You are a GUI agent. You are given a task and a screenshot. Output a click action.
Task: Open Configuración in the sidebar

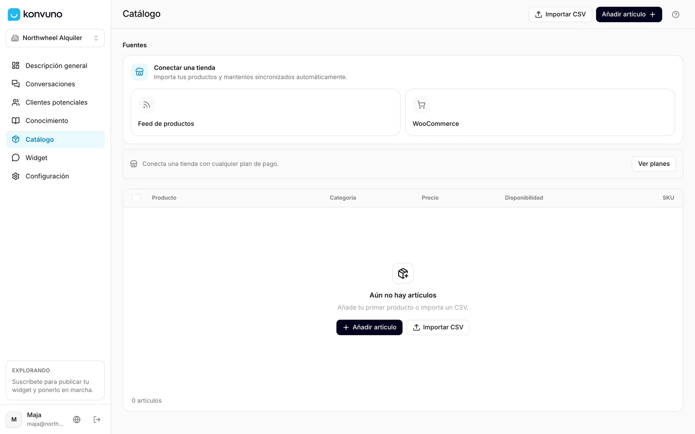click(x=55, y=176)
